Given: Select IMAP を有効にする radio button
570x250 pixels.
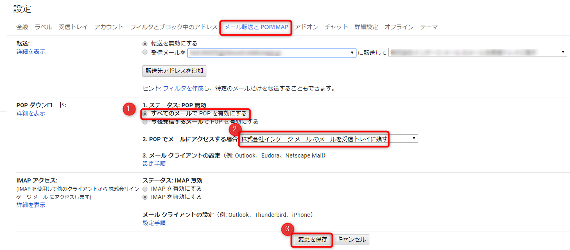Looking at the screenshot, I should 145,189.
